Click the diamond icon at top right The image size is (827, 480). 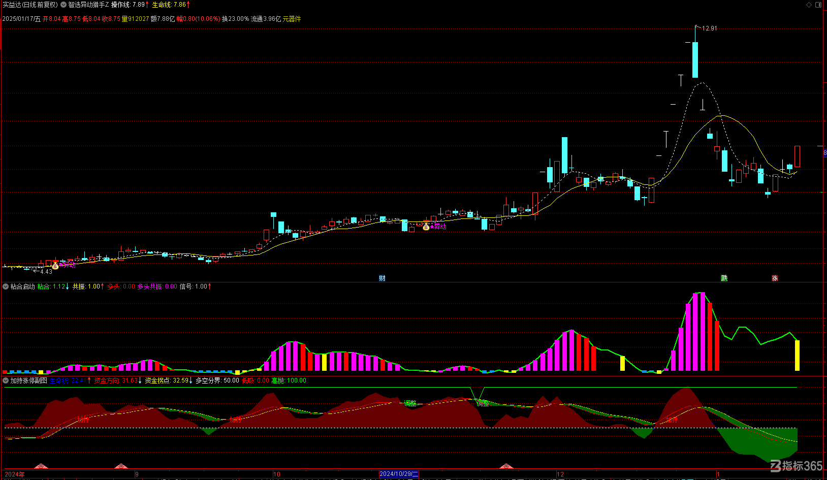(809, 5)
